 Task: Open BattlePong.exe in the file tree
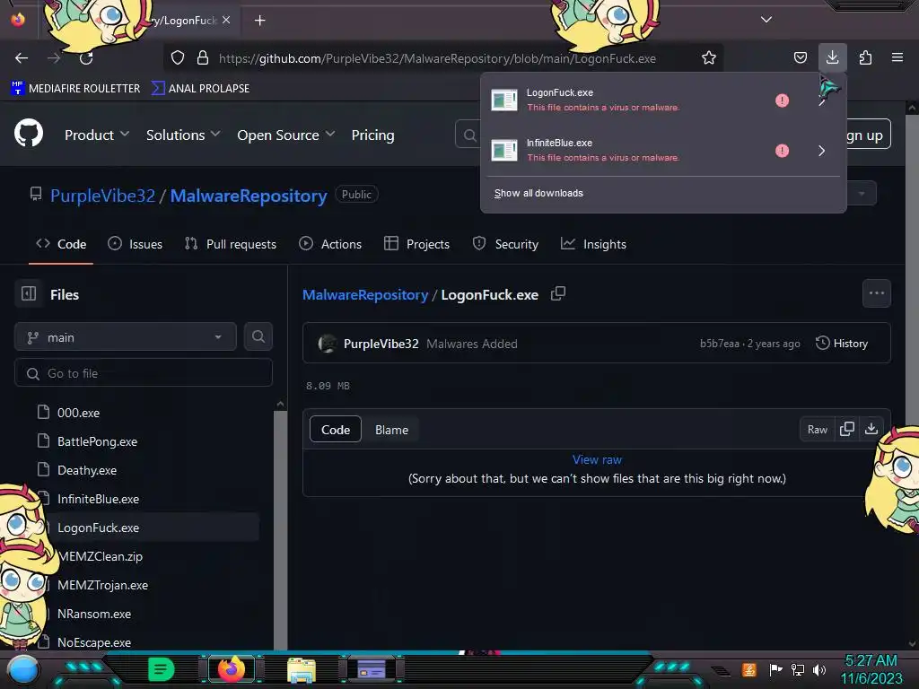[x=97, y=441]
